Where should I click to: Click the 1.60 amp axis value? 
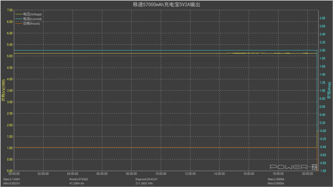pyautogui.click(x=323, y=66)
